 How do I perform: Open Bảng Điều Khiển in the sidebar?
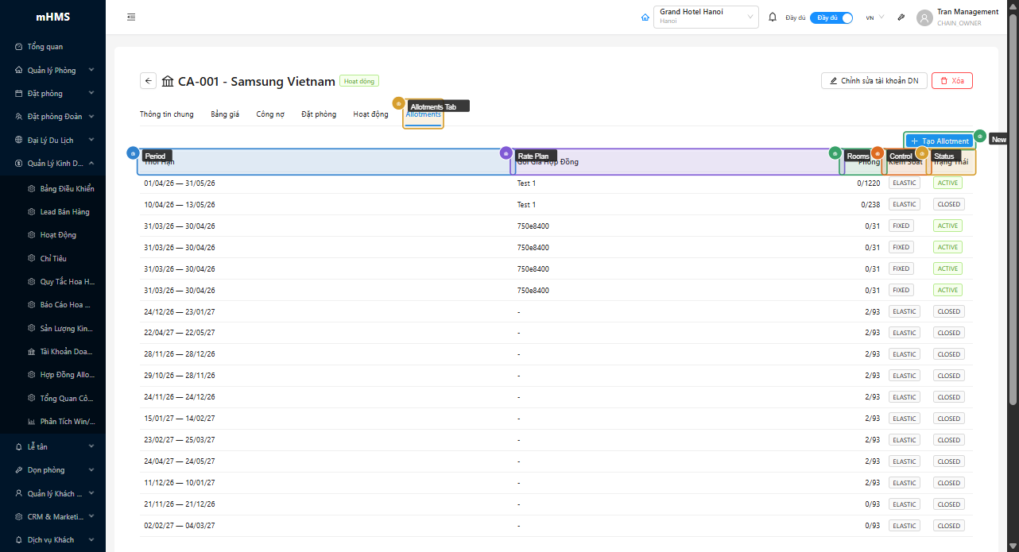coord(67,189)
